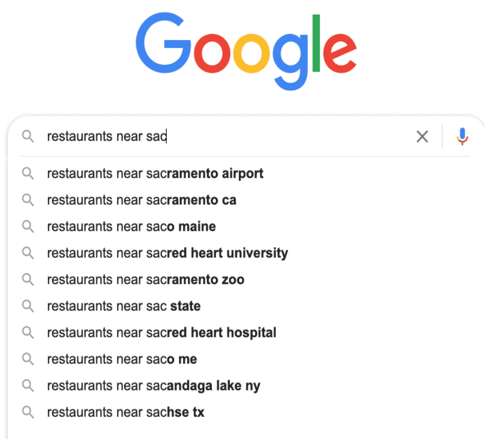
Task: Select 'restaurants near sacandaga lake ny'
Action: click(x=153, y=385)
